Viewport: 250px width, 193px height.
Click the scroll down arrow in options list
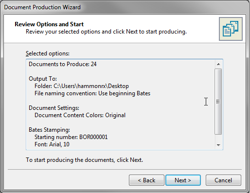(218, 145)
